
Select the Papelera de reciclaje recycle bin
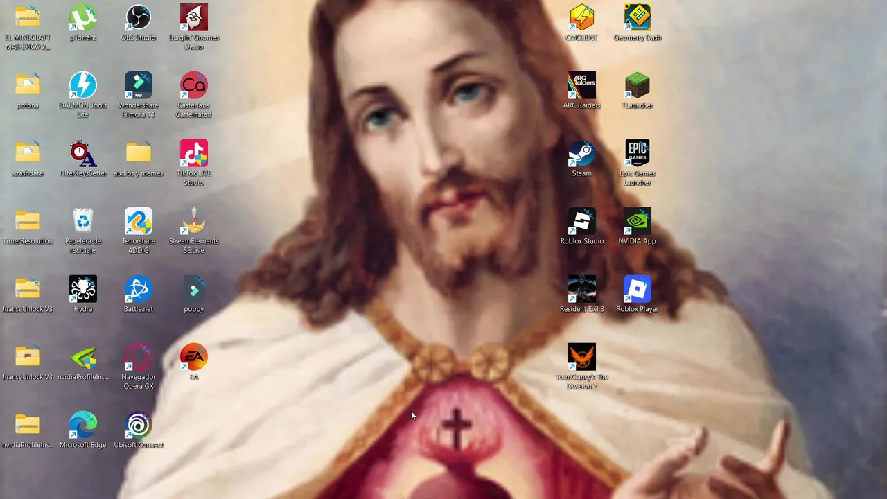click(83, 222)
